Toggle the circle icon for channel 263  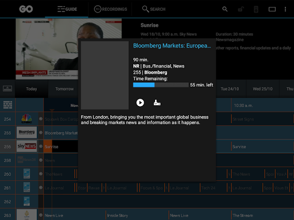click(x=41, y=215)
